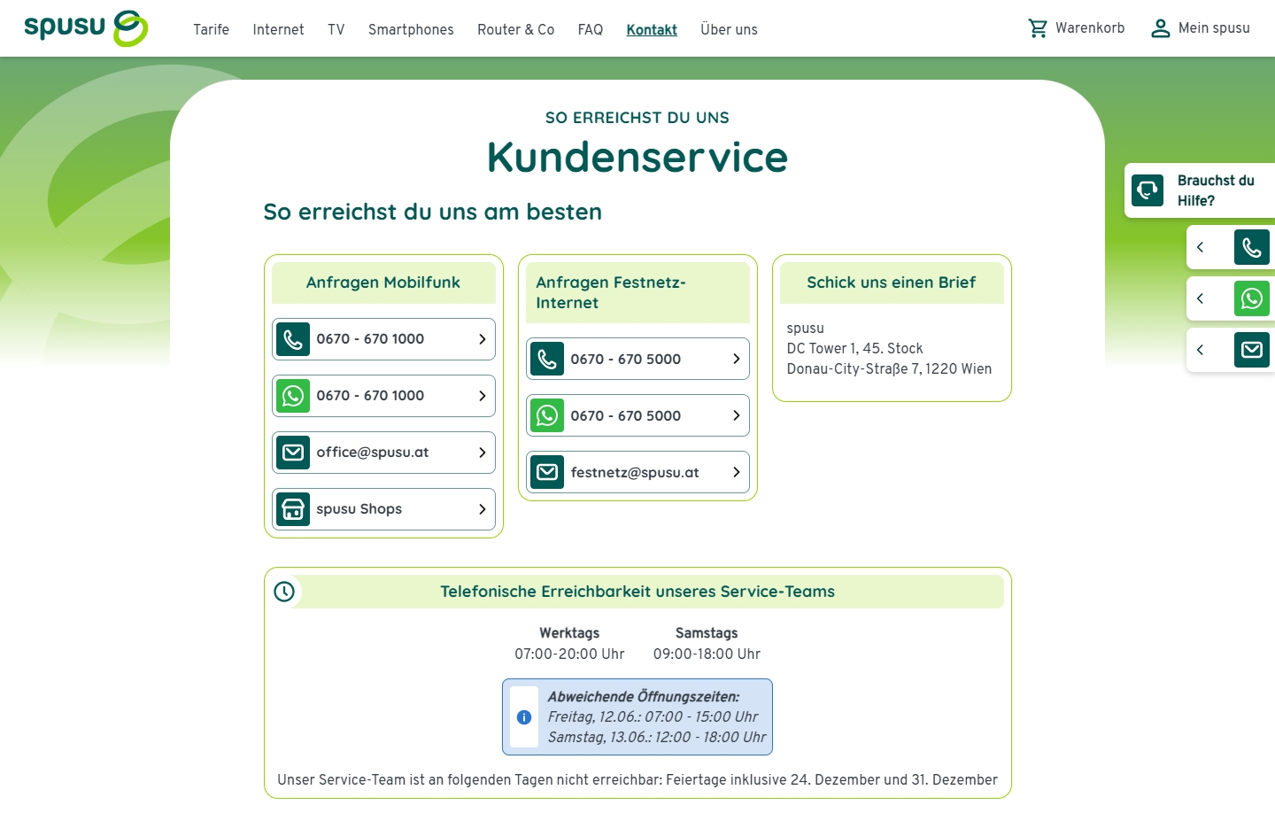The height and width of the screenshot is (813, 1275).
Task: Open the Internet menu
Action: click(278, 29)
